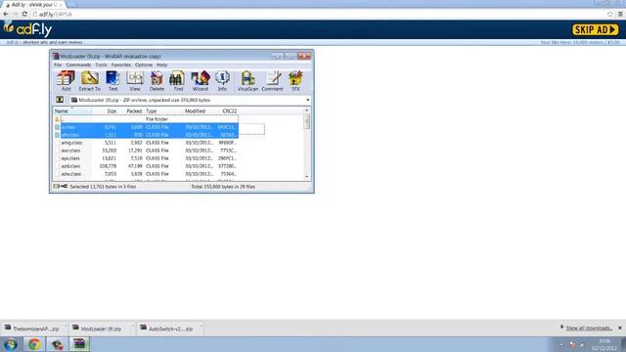Click the taskbar clock
The width and height of the screenshot is (626, 352).
[x=604, y=344]
